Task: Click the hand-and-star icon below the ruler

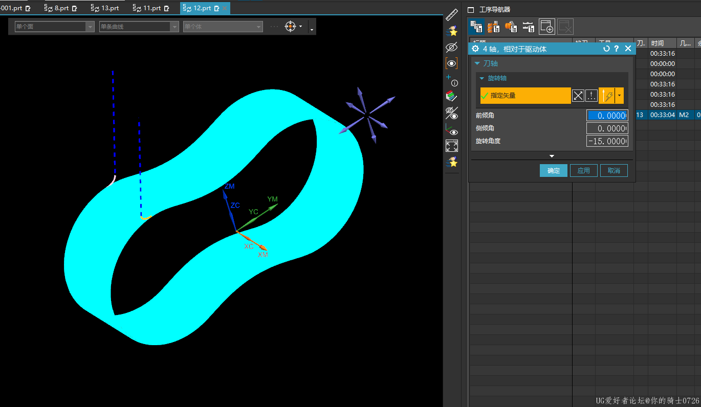Action: [x=452, y=31]
